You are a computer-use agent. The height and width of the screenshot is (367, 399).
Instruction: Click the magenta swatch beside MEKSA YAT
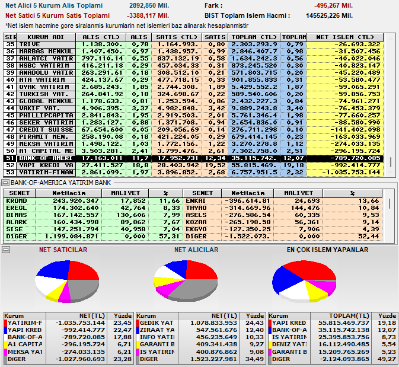click(x=5, y=352)
